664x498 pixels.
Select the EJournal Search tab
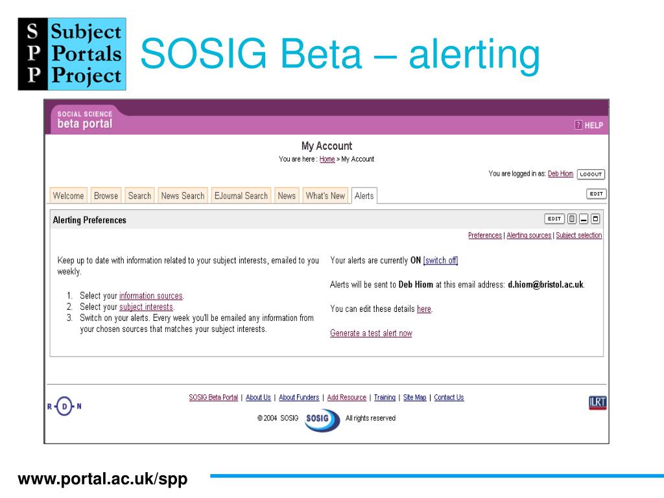pyautogui.click(x=241, y=196)
